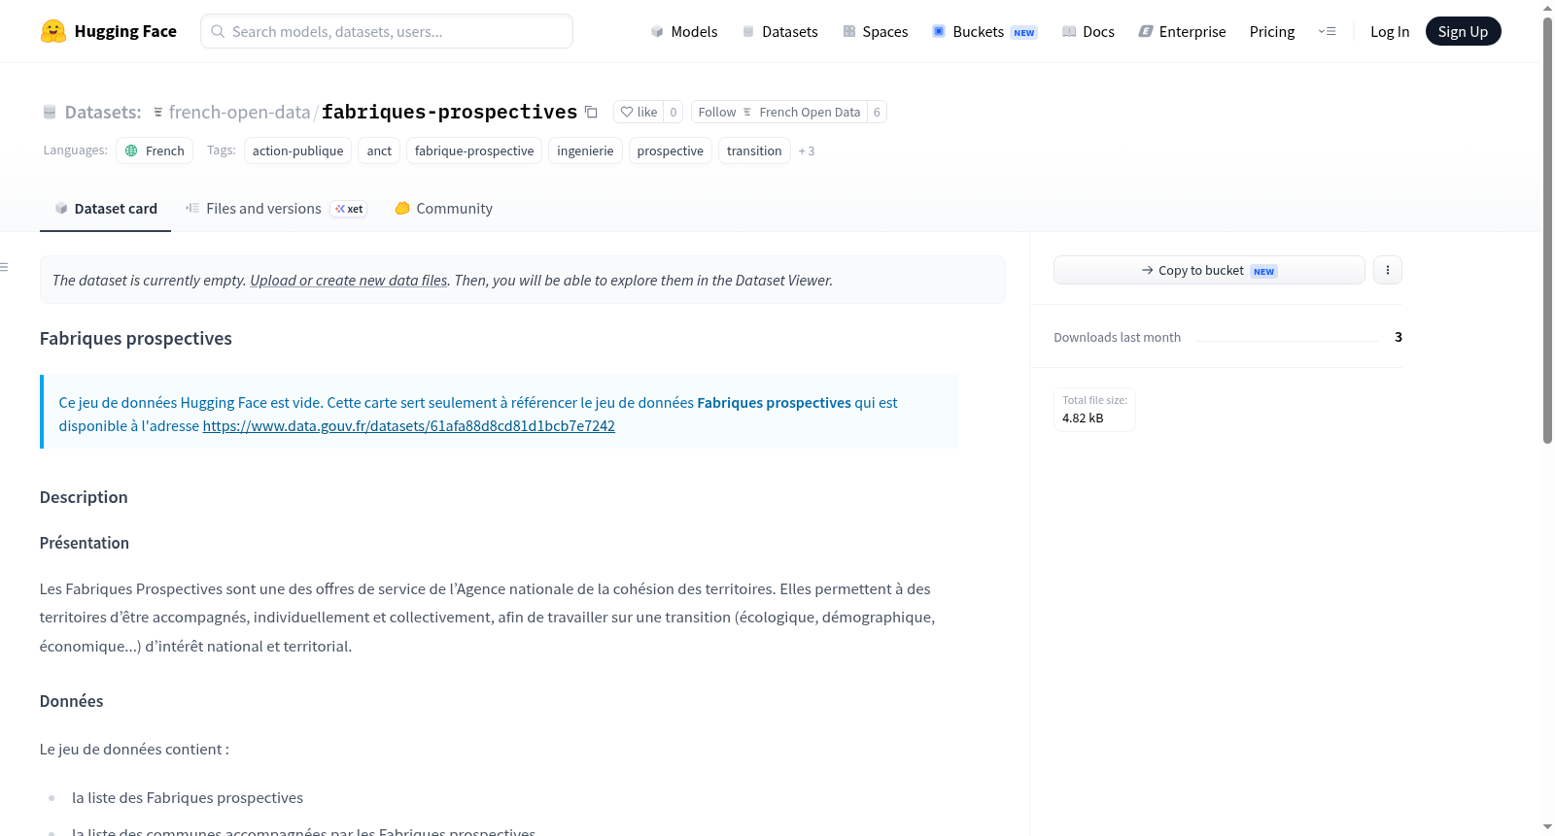Screen dimensions: 1555x836
Task: Select the Dataset card tab
Action: (106, 209)
